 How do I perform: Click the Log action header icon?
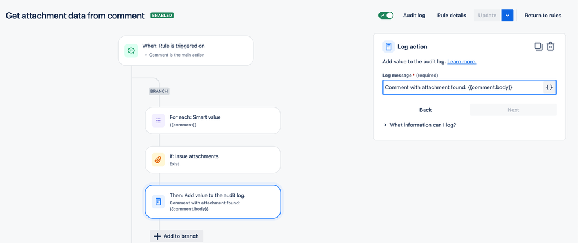click(x=389, y=47)
